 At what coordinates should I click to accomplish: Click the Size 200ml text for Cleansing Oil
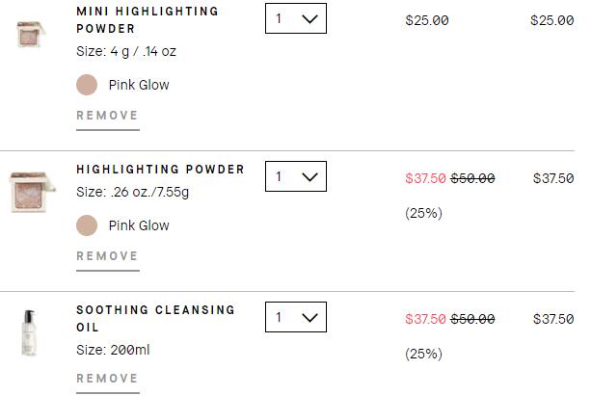point(113,350)
